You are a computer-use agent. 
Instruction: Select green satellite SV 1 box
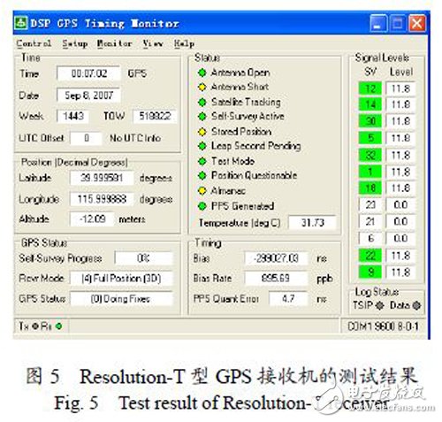click(x=370, y=172)
